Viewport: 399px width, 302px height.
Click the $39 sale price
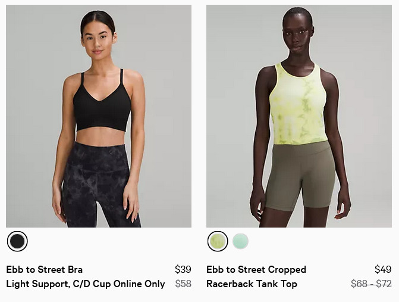point(183,269)
